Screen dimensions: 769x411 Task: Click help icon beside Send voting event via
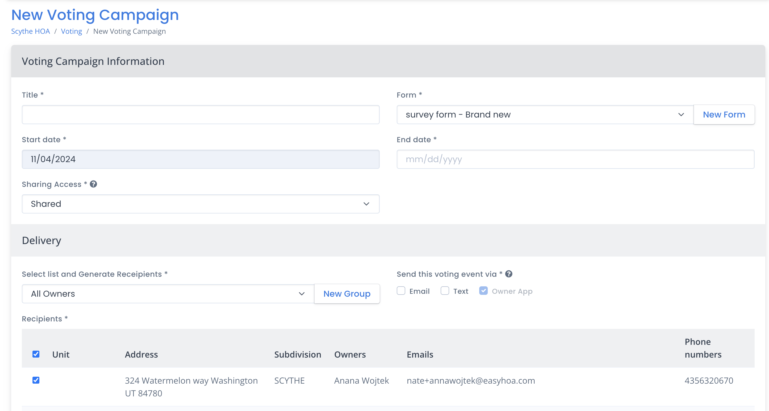click(509, 274)
